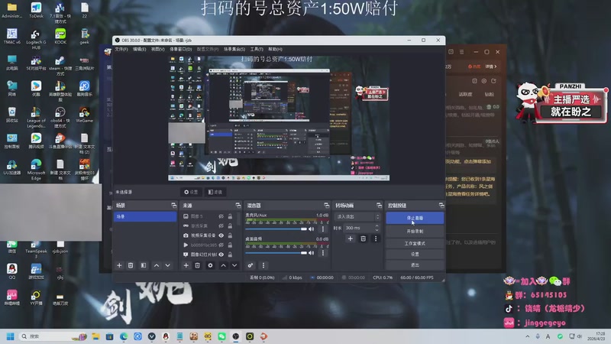The height and width of the screenshot is (344, 611).
Task: Add a new scene with the plus icon
Action: (119, 265)
